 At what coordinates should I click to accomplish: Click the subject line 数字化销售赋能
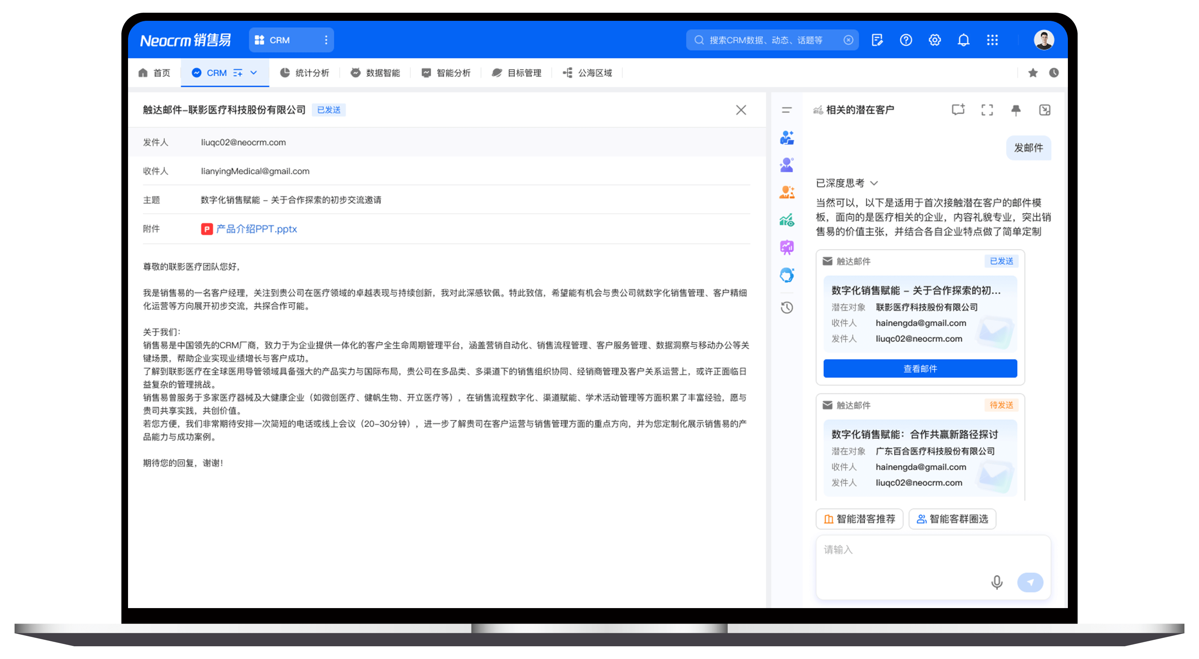[x=291, y=200]
